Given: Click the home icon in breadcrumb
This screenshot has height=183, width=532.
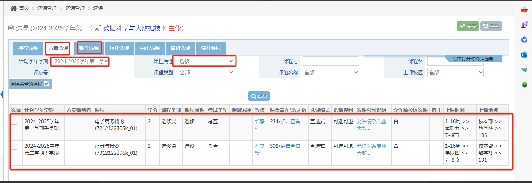Looking at the screenshot, I should 14,8.
